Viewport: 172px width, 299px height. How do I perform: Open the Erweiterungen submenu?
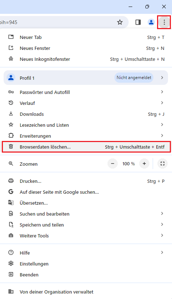(x=86, y=136)
